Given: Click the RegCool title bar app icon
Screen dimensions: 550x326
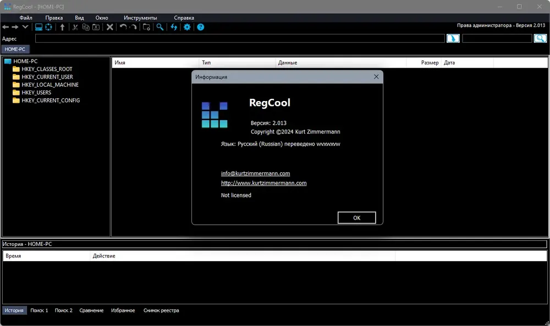Looking at the screenshot, I should pyautogui.click(x=7, y=7).
